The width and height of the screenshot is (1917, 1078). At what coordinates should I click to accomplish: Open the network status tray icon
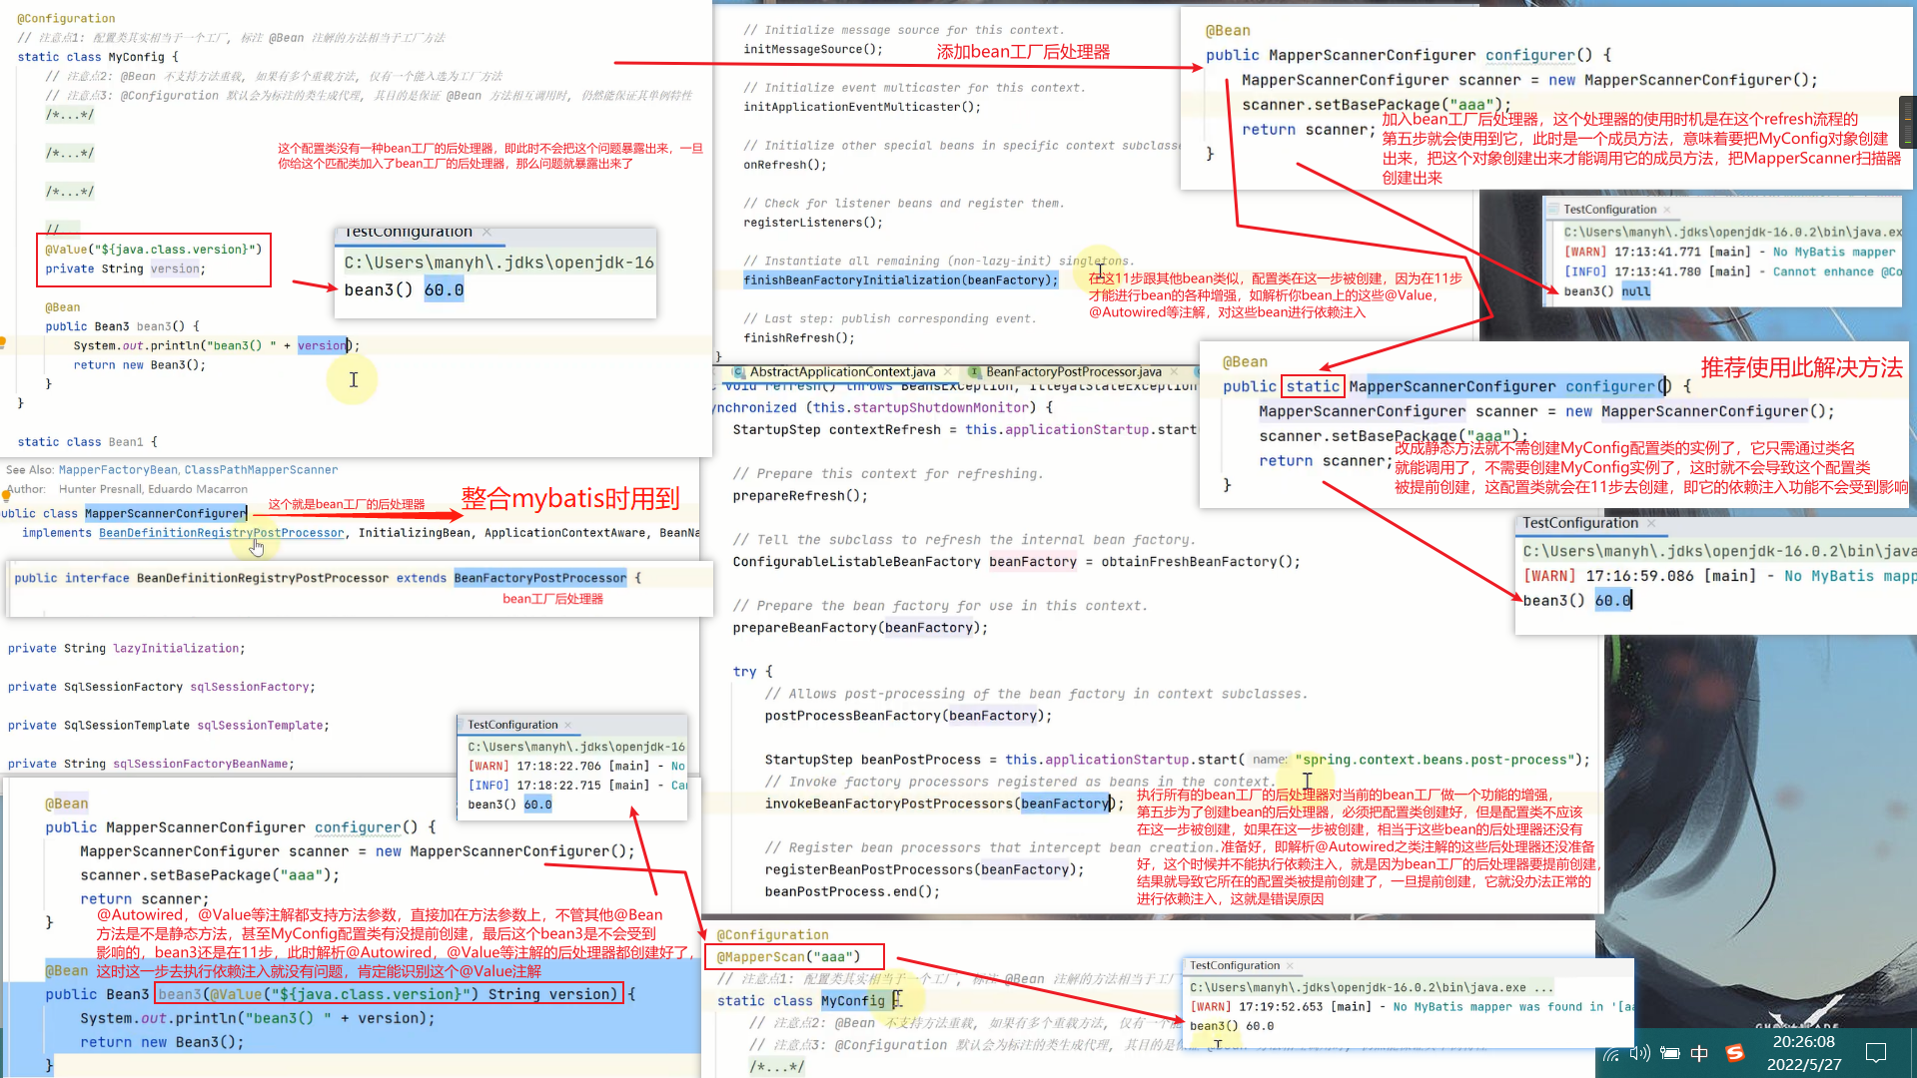(1611, 1054)
